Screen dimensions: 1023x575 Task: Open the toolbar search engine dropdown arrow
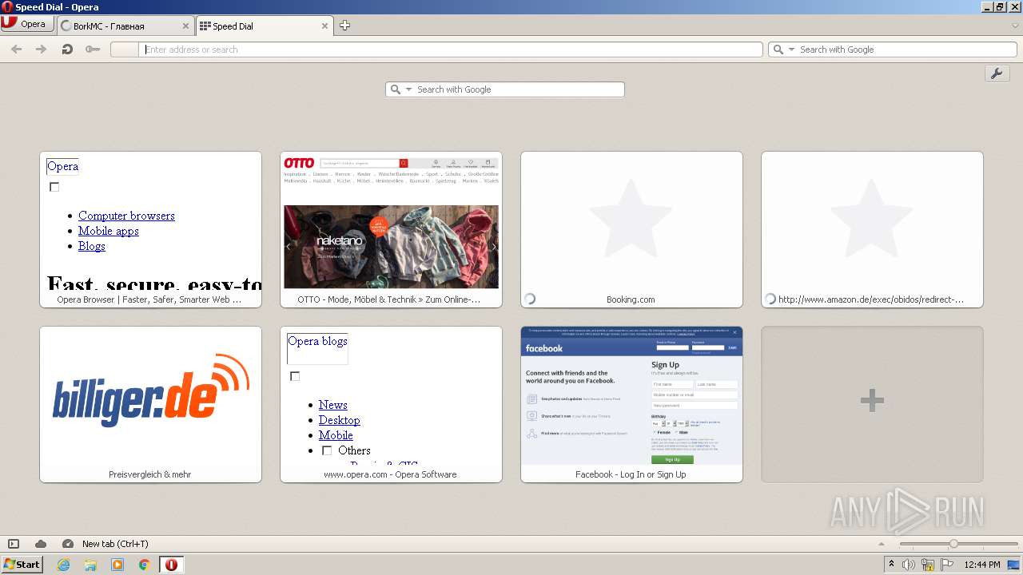(792, 50)
